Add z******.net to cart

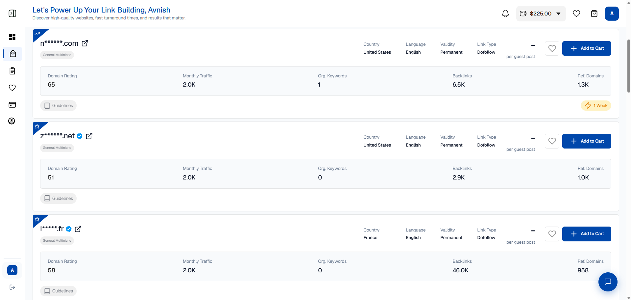click(586, 141)
